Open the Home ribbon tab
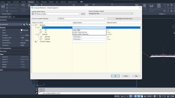This screenshot has width=175, height=98. pyautogui.click(x=3, y=2)
